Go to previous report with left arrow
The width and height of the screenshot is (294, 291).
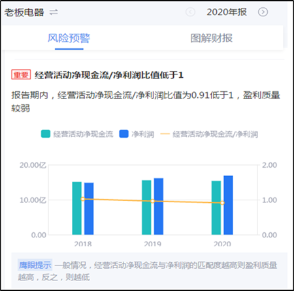pos(190,12)
